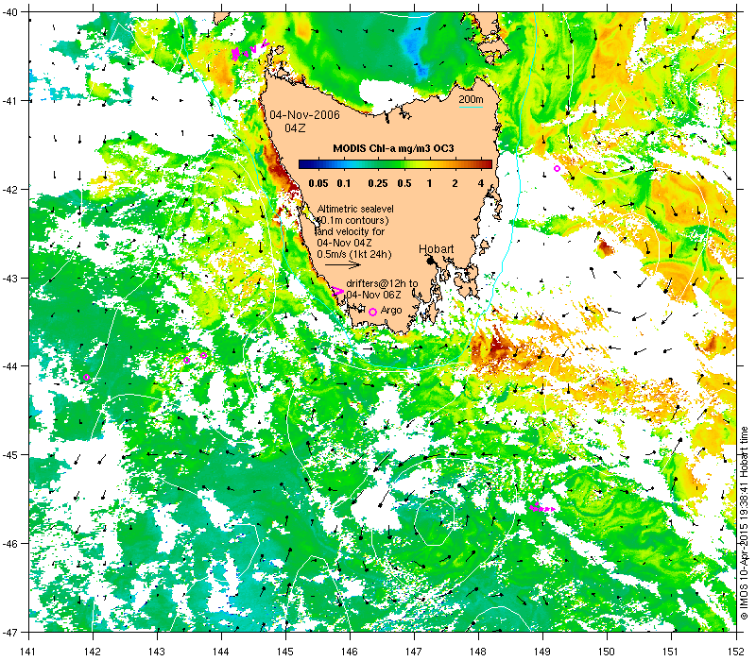Screen dimensions: 756x661
Task: Click the 'Altimetric sealevel' legend text
Action: [355, 209]
